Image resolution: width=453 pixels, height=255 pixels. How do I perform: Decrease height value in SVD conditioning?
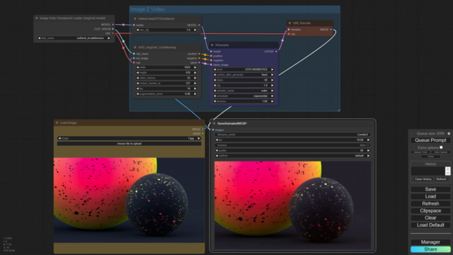click(x=137, y=72)
